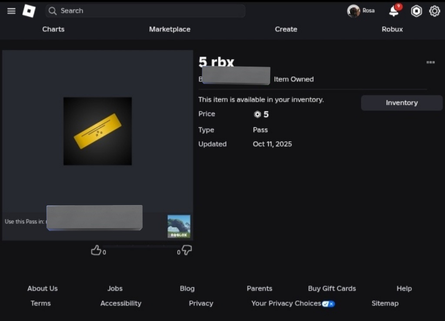The height and width of the screenshot is (321, 445).
Task: Click 'This item is available in your inventory.' text
Action: click(261, 100)
